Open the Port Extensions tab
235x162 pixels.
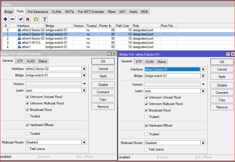(x=38, y=12)
